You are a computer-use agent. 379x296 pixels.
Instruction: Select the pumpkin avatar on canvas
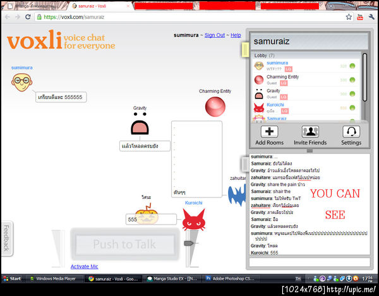(147, 214)
